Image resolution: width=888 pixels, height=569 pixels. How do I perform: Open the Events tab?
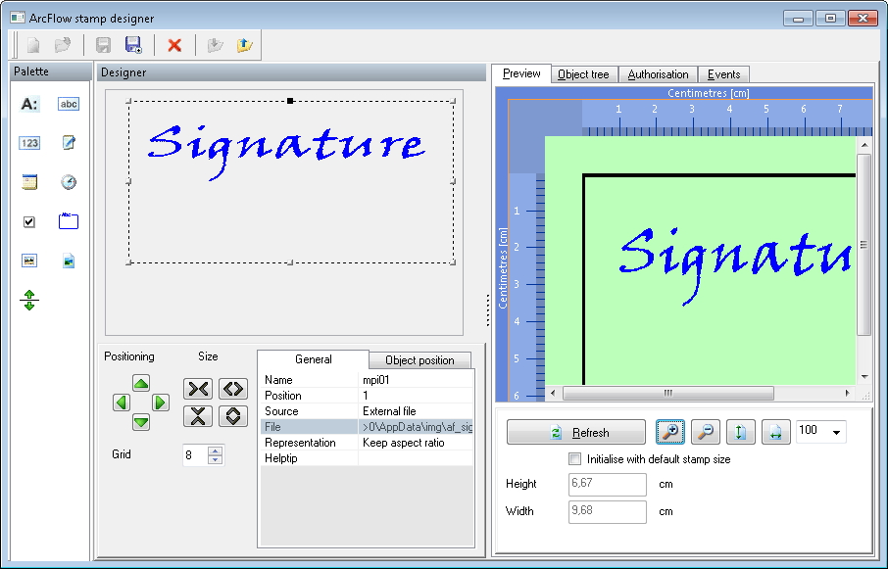coord(723,74)
